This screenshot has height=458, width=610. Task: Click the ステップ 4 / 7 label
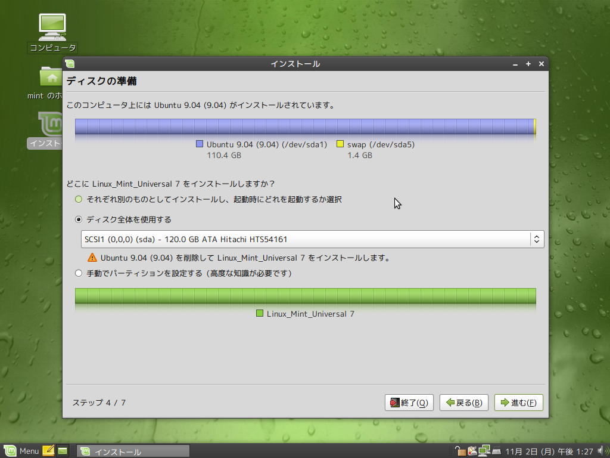point(99,403)
